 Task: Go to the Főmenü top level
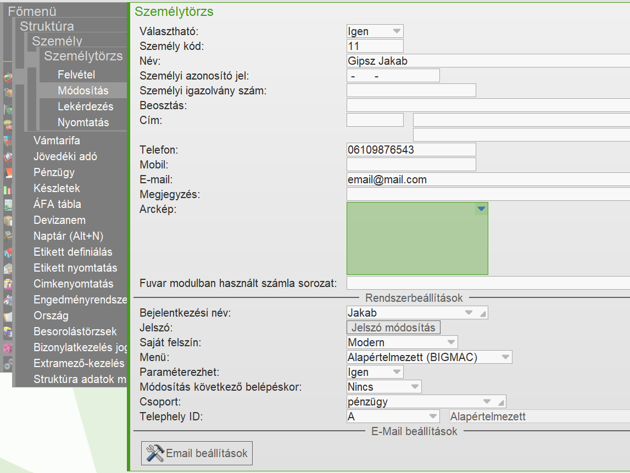[x=32, y=11]
